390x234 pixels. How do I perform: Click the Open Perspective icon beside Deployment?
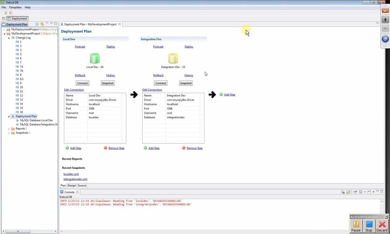tap(4, 19)
